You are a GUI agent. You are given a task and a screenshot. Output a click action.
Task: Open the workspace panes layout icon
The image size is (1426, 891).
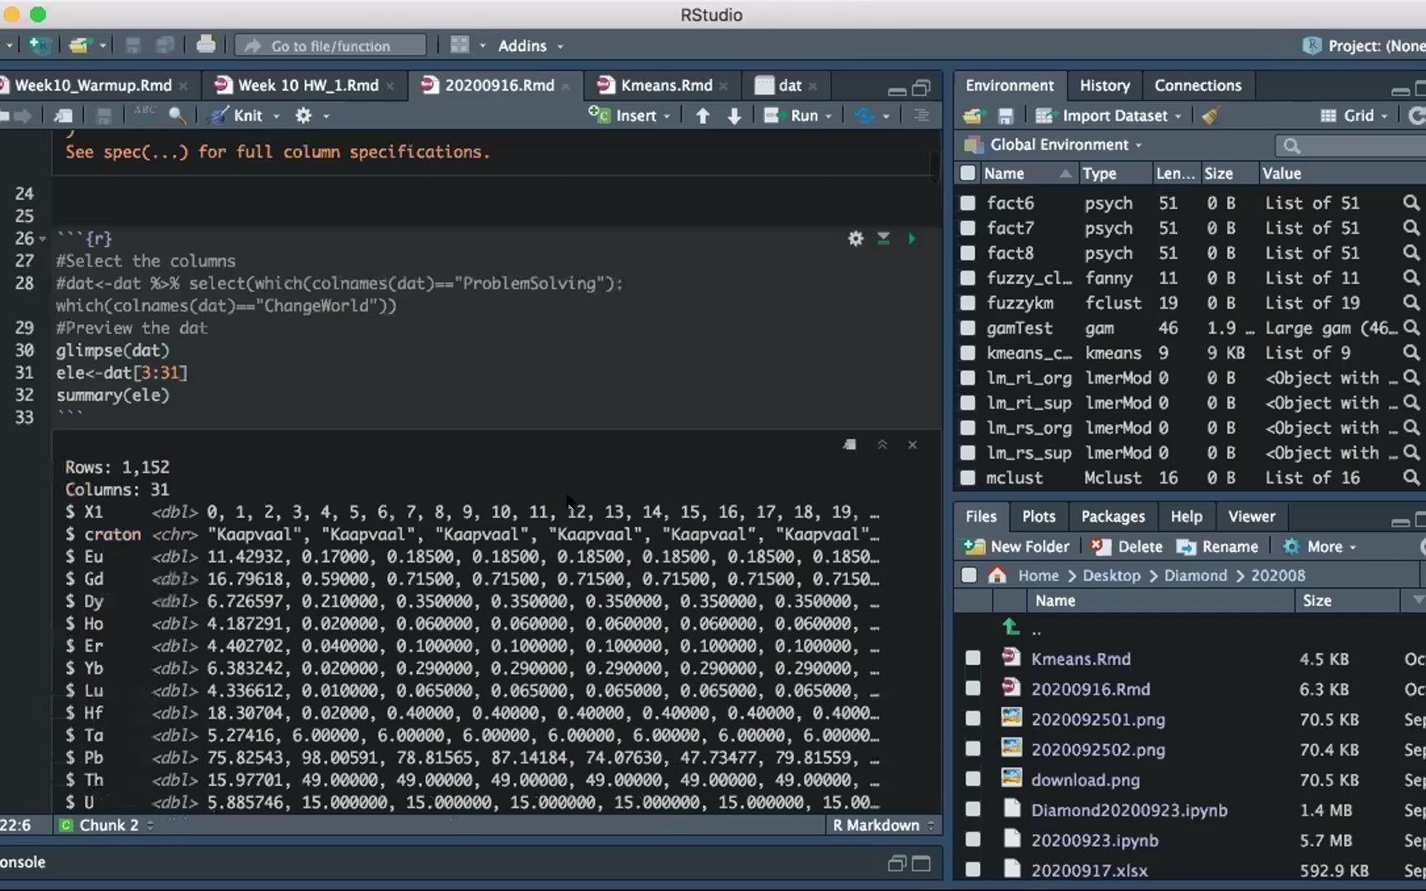tap(460, 45)
